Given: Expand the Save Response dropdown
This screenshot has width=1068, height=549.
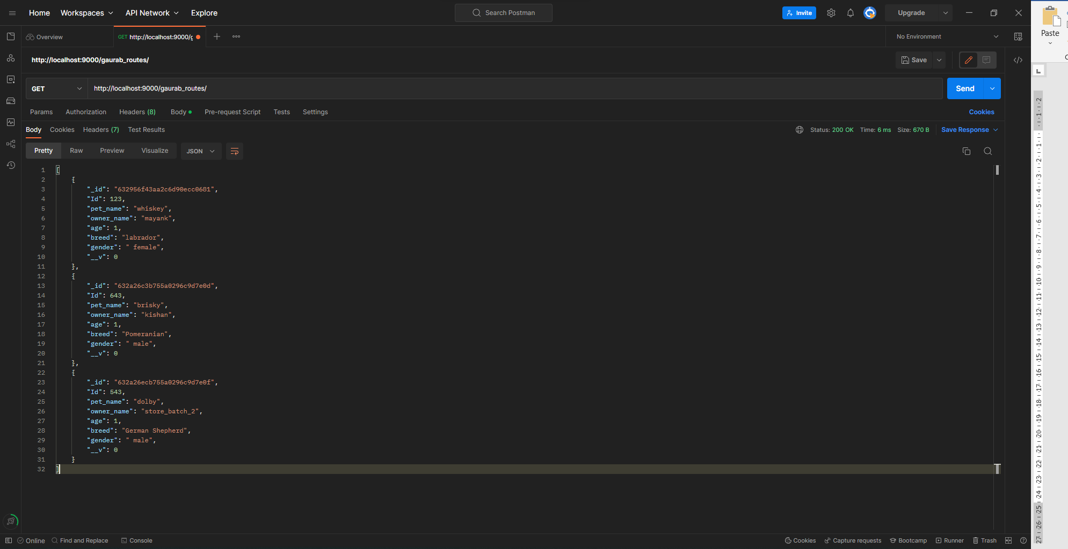Looking at the screenshot, I should (996, 130).
